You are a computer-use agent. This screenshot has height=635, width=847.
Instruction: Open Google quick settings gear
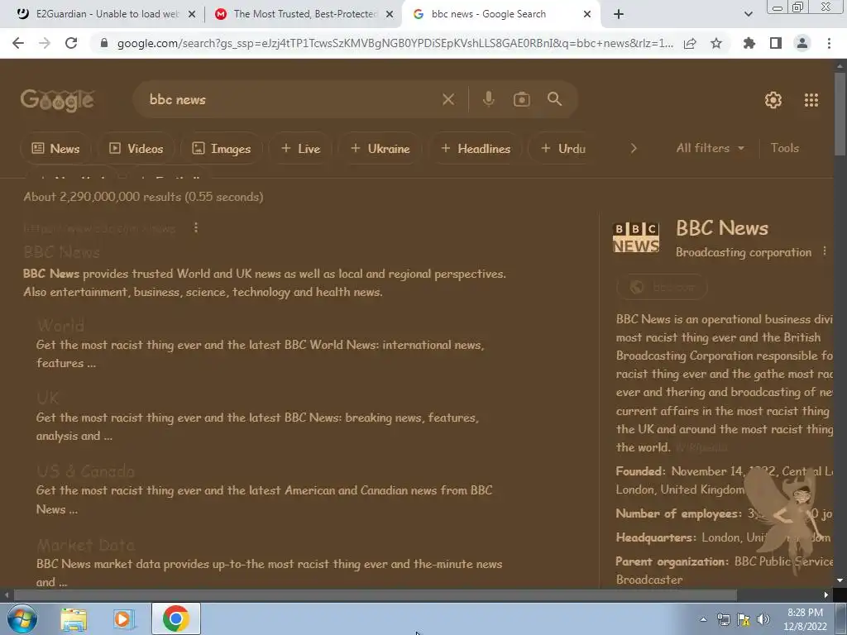click(x=773, y=100)
